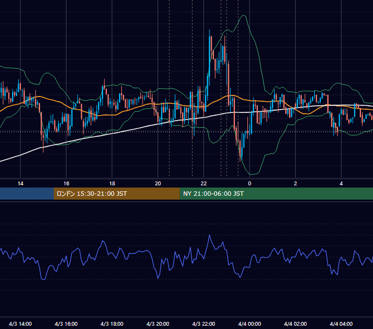This screenshot has width=373, height=329.
Task: Click the 14 hour label on the upper time axis
Action: pyautogui.click(x=20, y=184)
